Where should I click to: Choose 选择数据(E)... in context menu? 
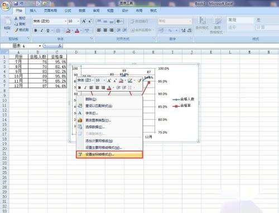click(x=109, y=127)
